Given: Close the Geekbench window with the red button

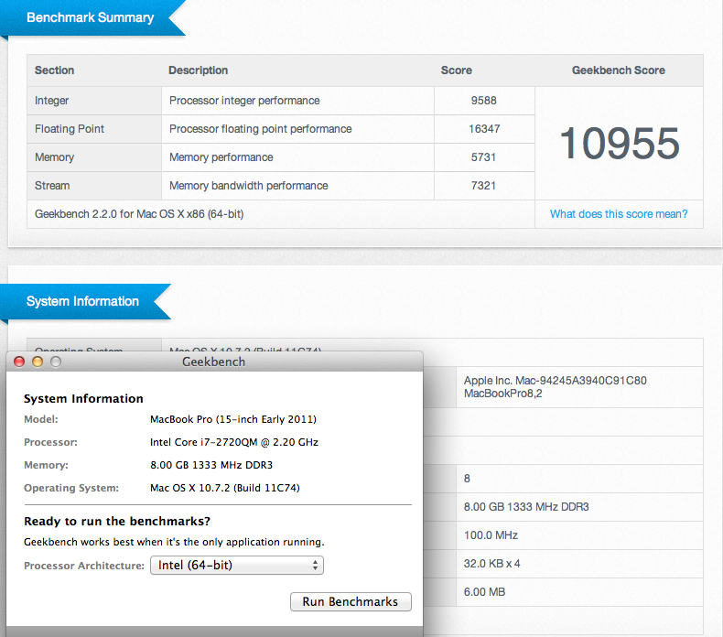Looking at the screenshot, I should [x=19, y=362].
